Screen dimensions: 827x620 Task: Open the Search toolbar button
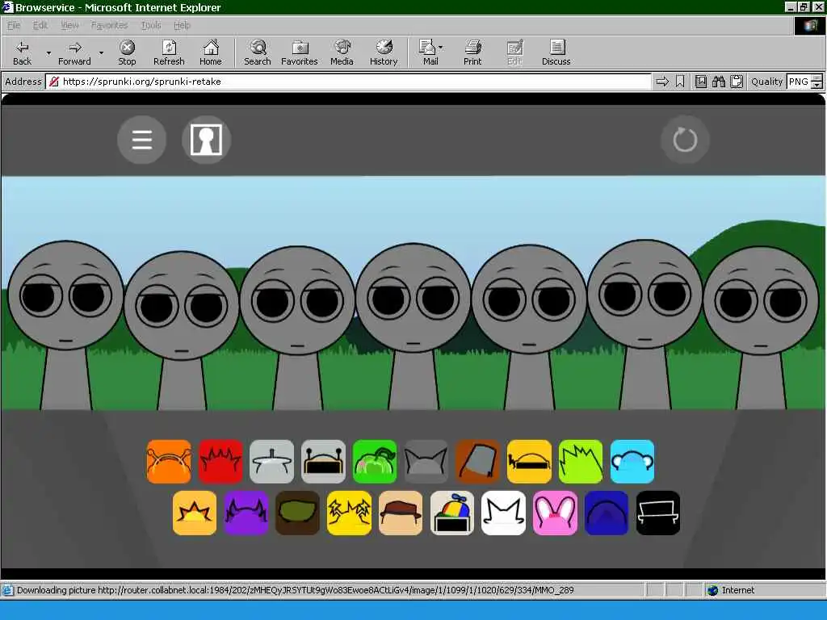(258, 52)
